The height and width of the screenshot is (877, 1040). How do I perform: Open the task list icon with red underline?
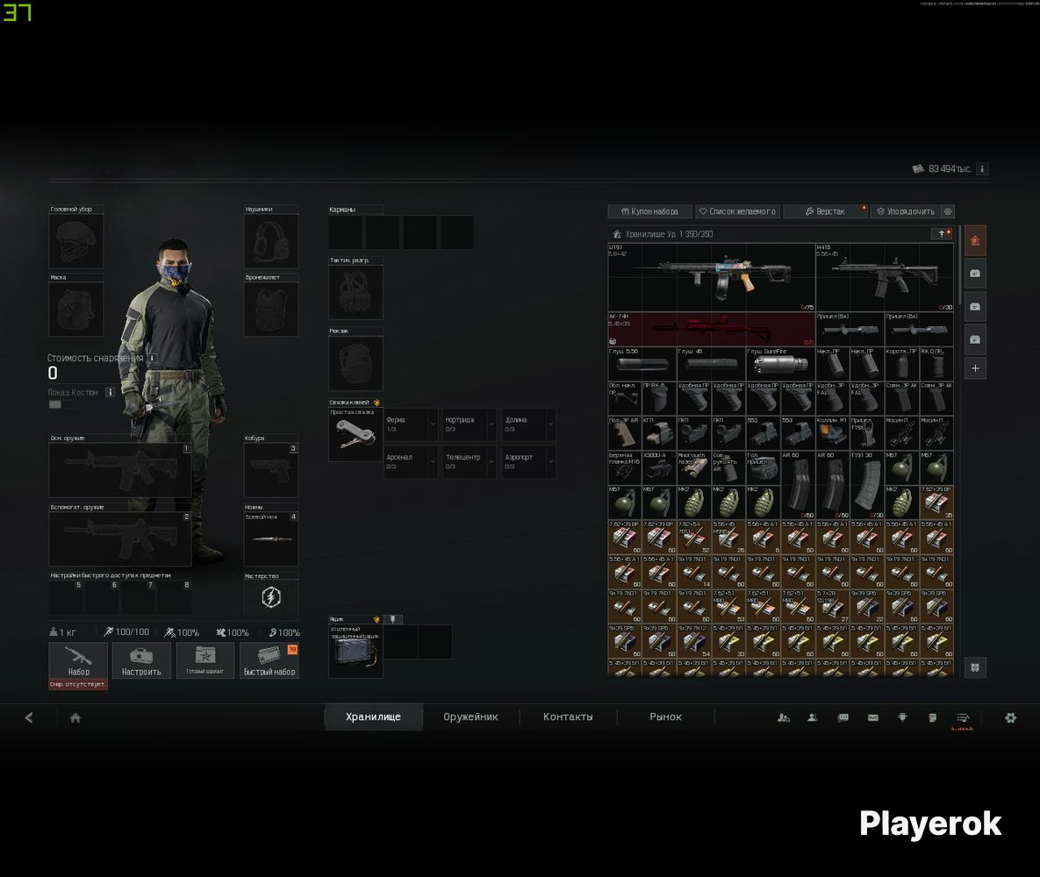pos(963,718)
